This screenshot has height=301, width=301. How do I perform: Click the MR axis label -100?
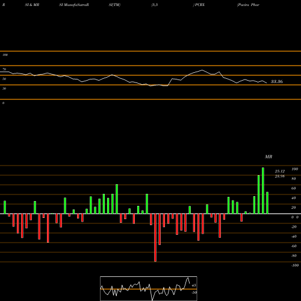pos(295,265)
